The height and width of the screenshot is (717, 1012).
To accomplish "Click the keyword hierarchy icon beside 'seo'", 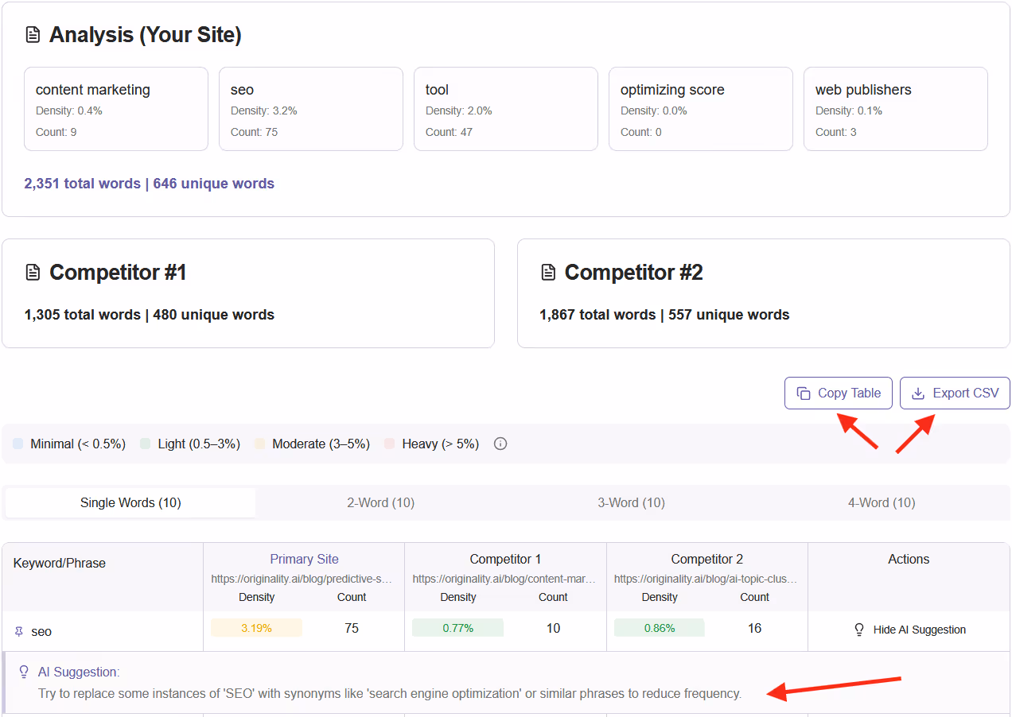I will point(18,631).
